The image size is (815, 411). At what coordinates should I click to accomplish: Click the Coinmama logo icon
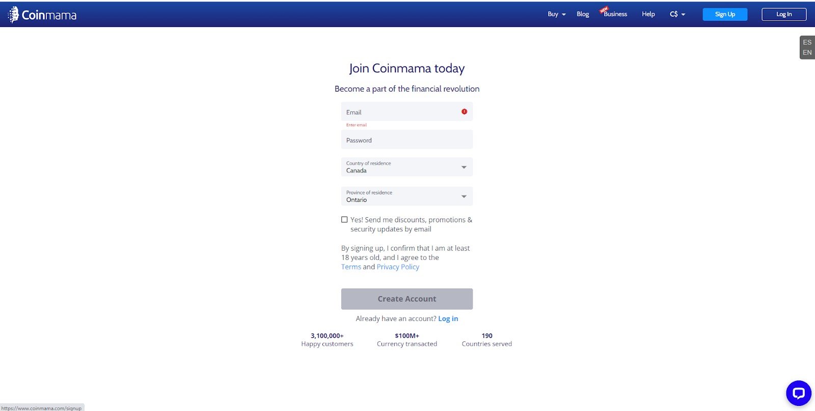pos(14,15)
